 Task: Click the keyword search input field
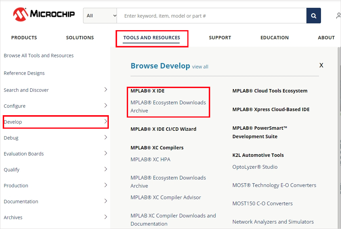point(212,16)
